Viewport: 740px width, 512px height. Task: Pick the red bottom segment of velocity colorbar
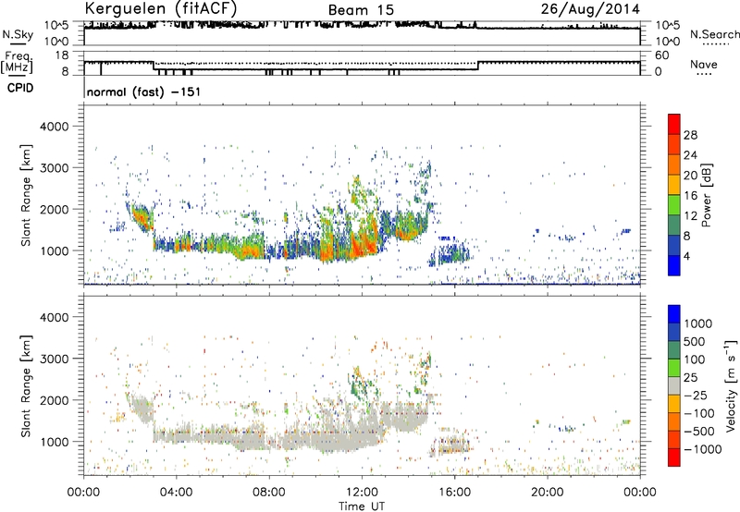point(674,457)
